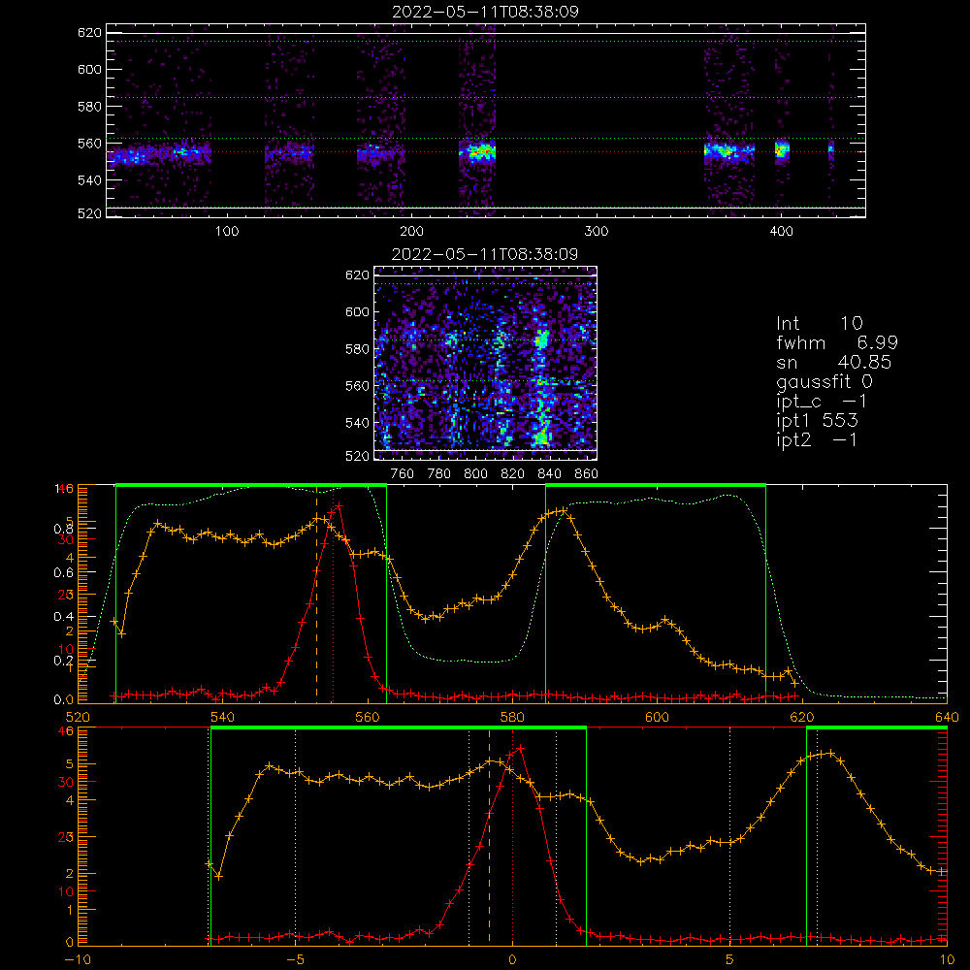Viewport: 970px width, 970px height.
Task: Click the 'gaussfit 0' parameter line
Action: (824, 381)
